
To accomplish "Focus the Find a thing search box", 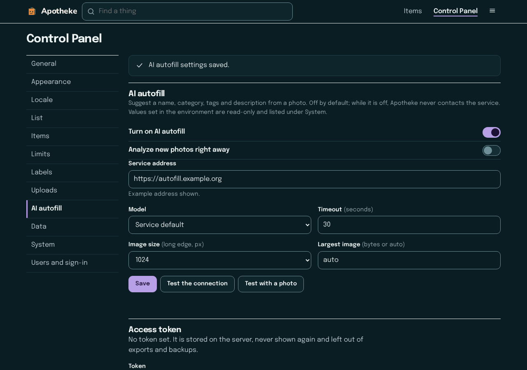I will point(187,12).
